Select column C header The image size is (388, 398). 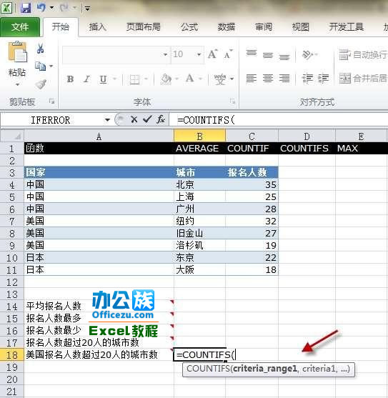click(x=252, y=136)
